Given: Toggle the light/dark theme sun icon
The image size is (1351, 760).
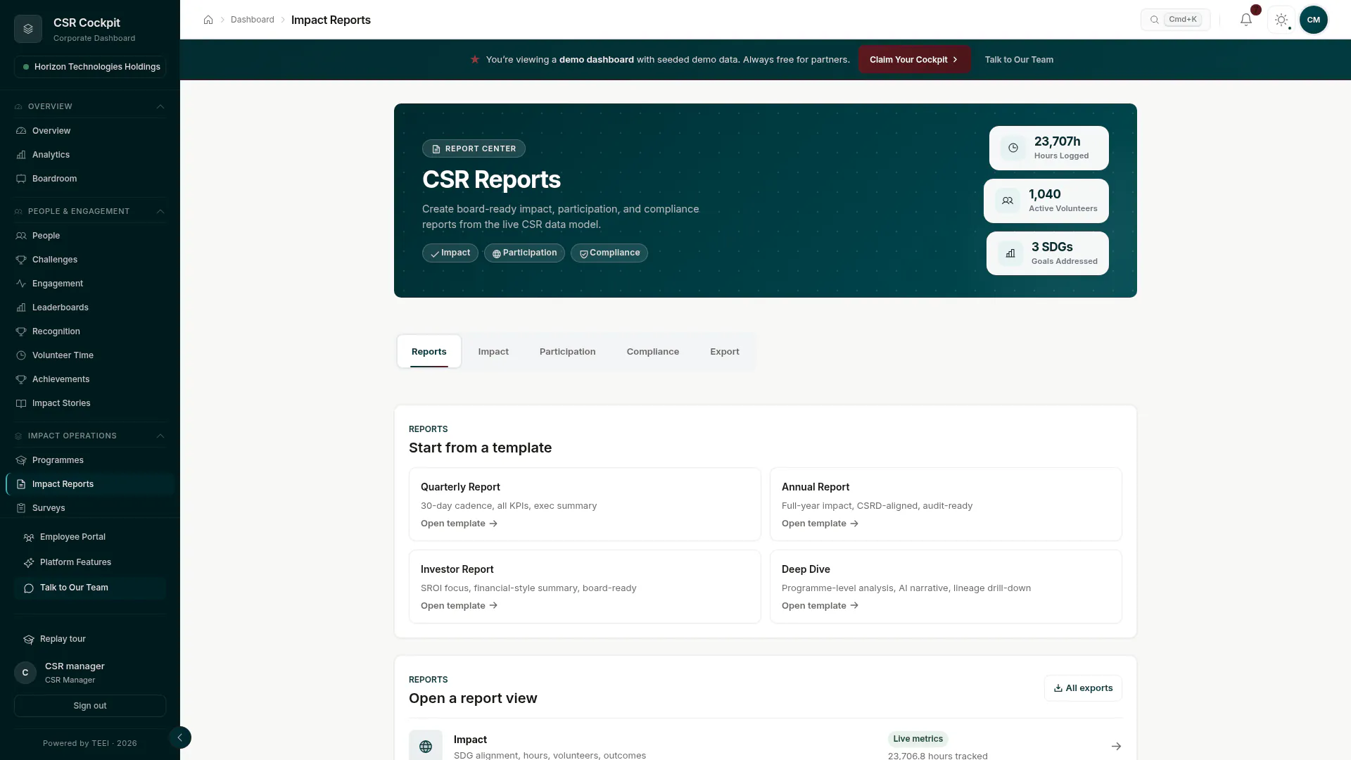Looking at the screenshot, I should pyautogui.click(x=1281, y=20).
